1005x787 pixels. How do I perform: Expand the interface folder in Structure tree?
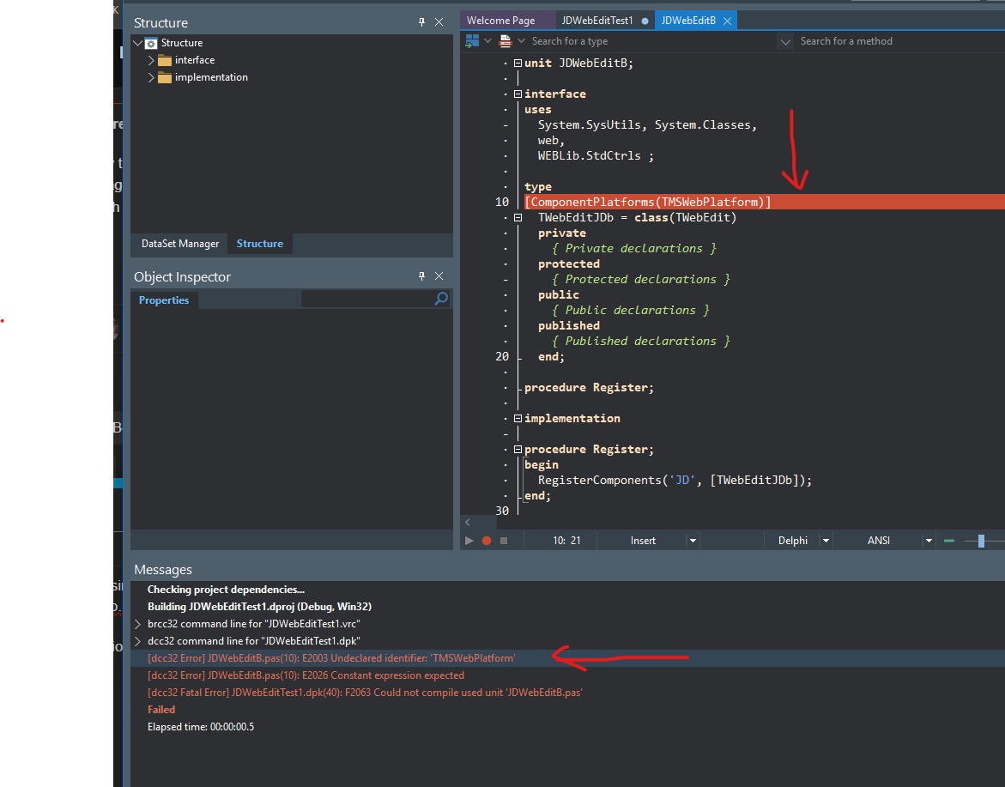[152, 60]
